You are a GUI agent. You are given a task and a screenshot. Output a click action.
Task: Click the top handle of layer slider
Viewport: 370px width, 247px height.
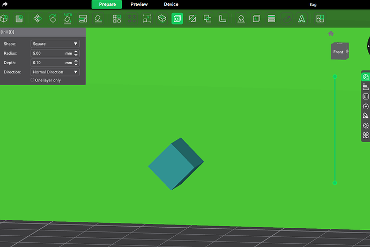(335, 77)
